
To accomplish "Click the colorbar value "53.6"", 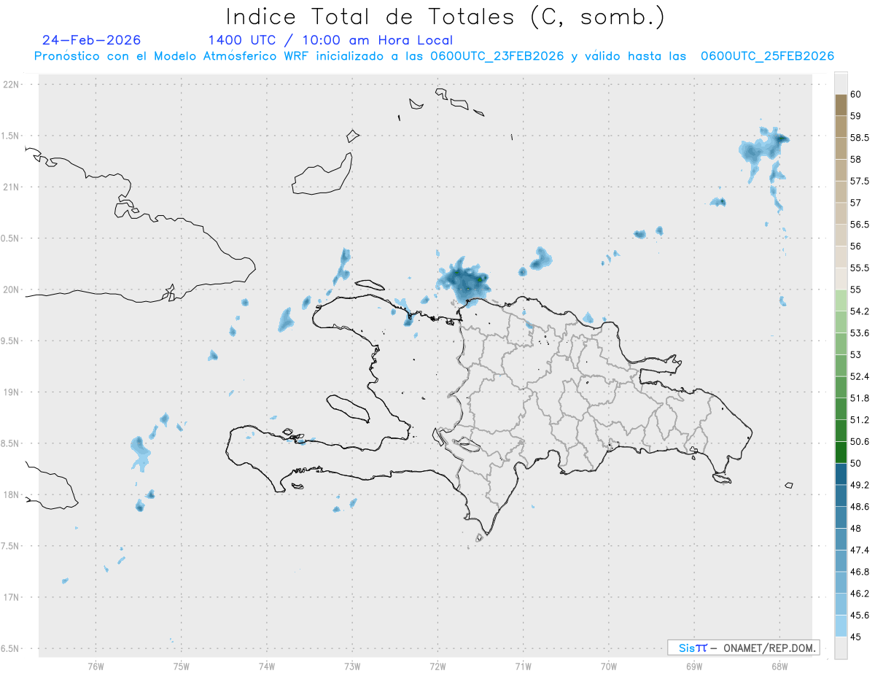I will (x=860, y=333).
